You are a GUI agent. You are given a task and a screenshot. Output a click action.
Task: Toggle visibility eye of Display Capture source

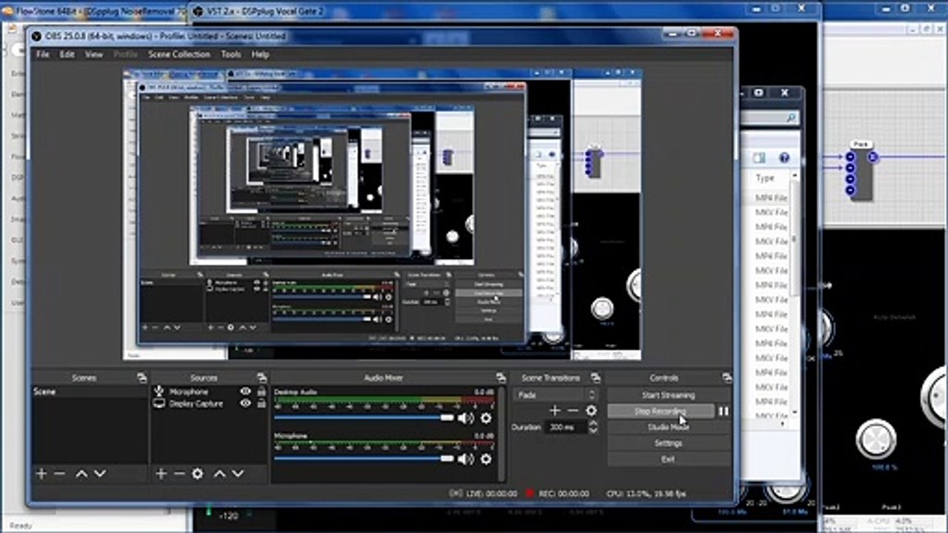[x=245, y=403]
